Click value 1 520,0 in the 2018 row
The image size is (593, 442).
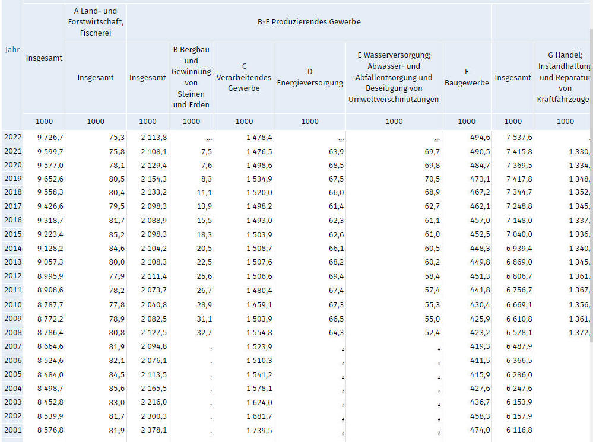[x=259, y=192]
